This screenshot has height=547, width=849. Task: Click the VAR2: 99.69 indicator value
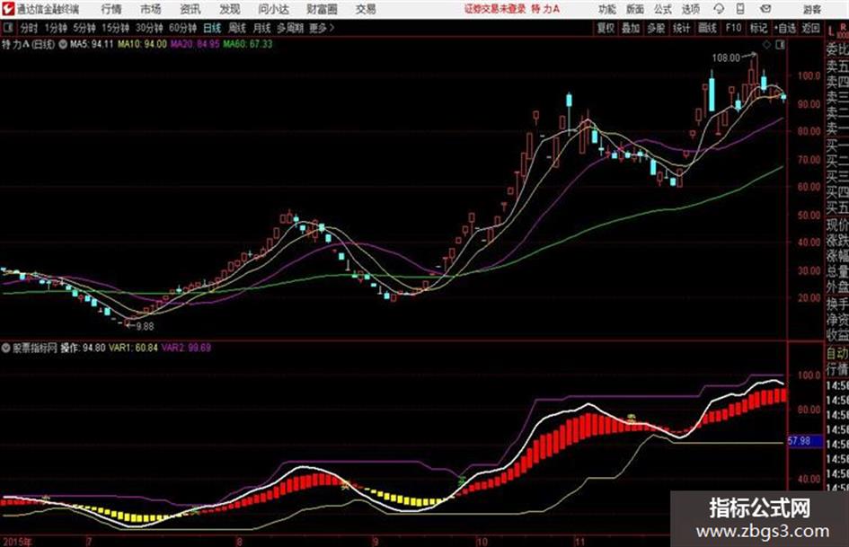186,348
